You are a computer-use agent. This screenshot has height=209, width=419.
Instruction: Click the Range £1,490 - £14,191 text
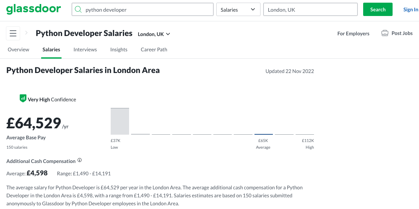84,173
